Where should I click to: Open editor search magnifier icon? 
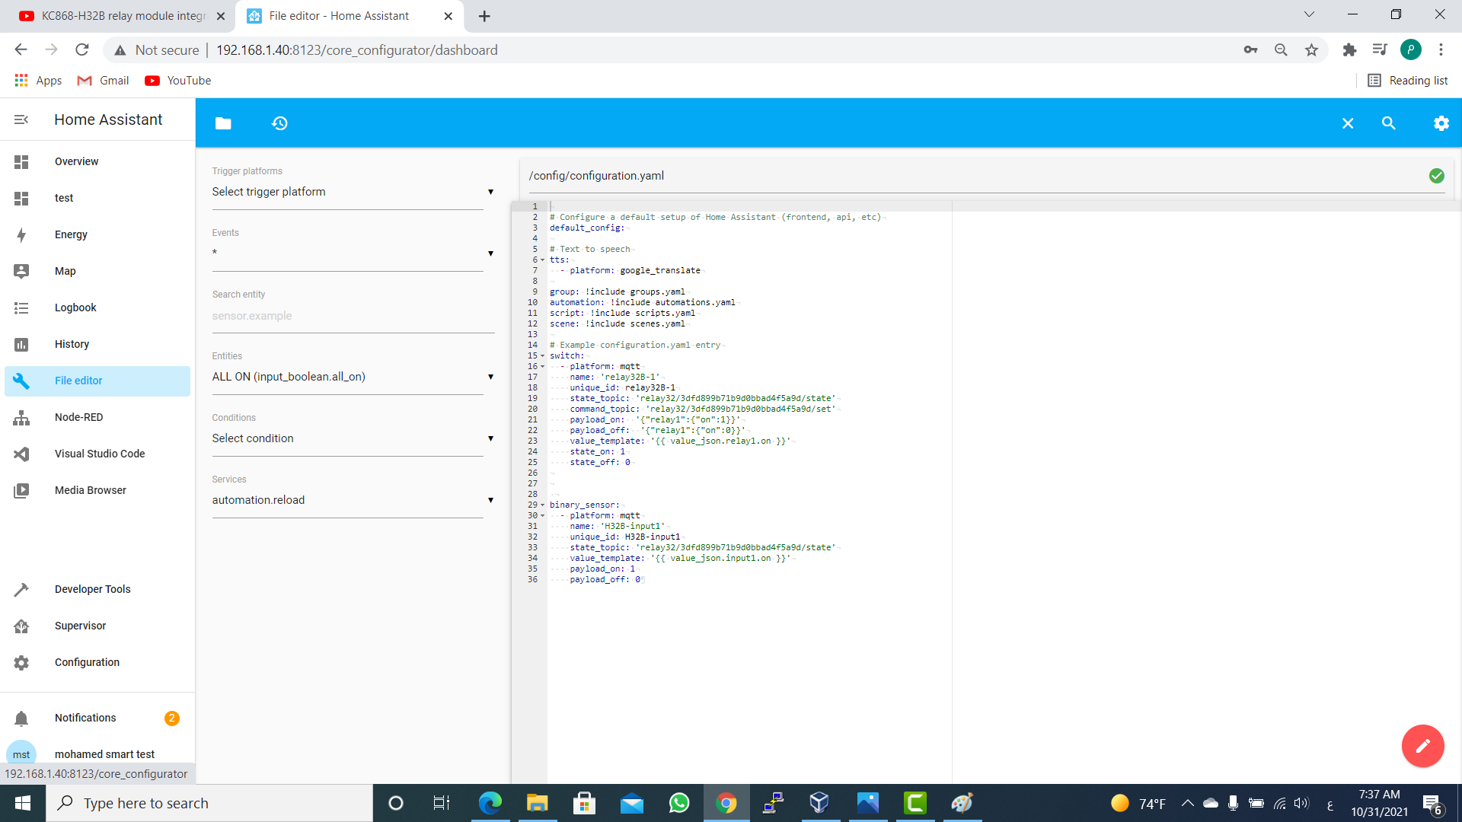click(1388, 123)
